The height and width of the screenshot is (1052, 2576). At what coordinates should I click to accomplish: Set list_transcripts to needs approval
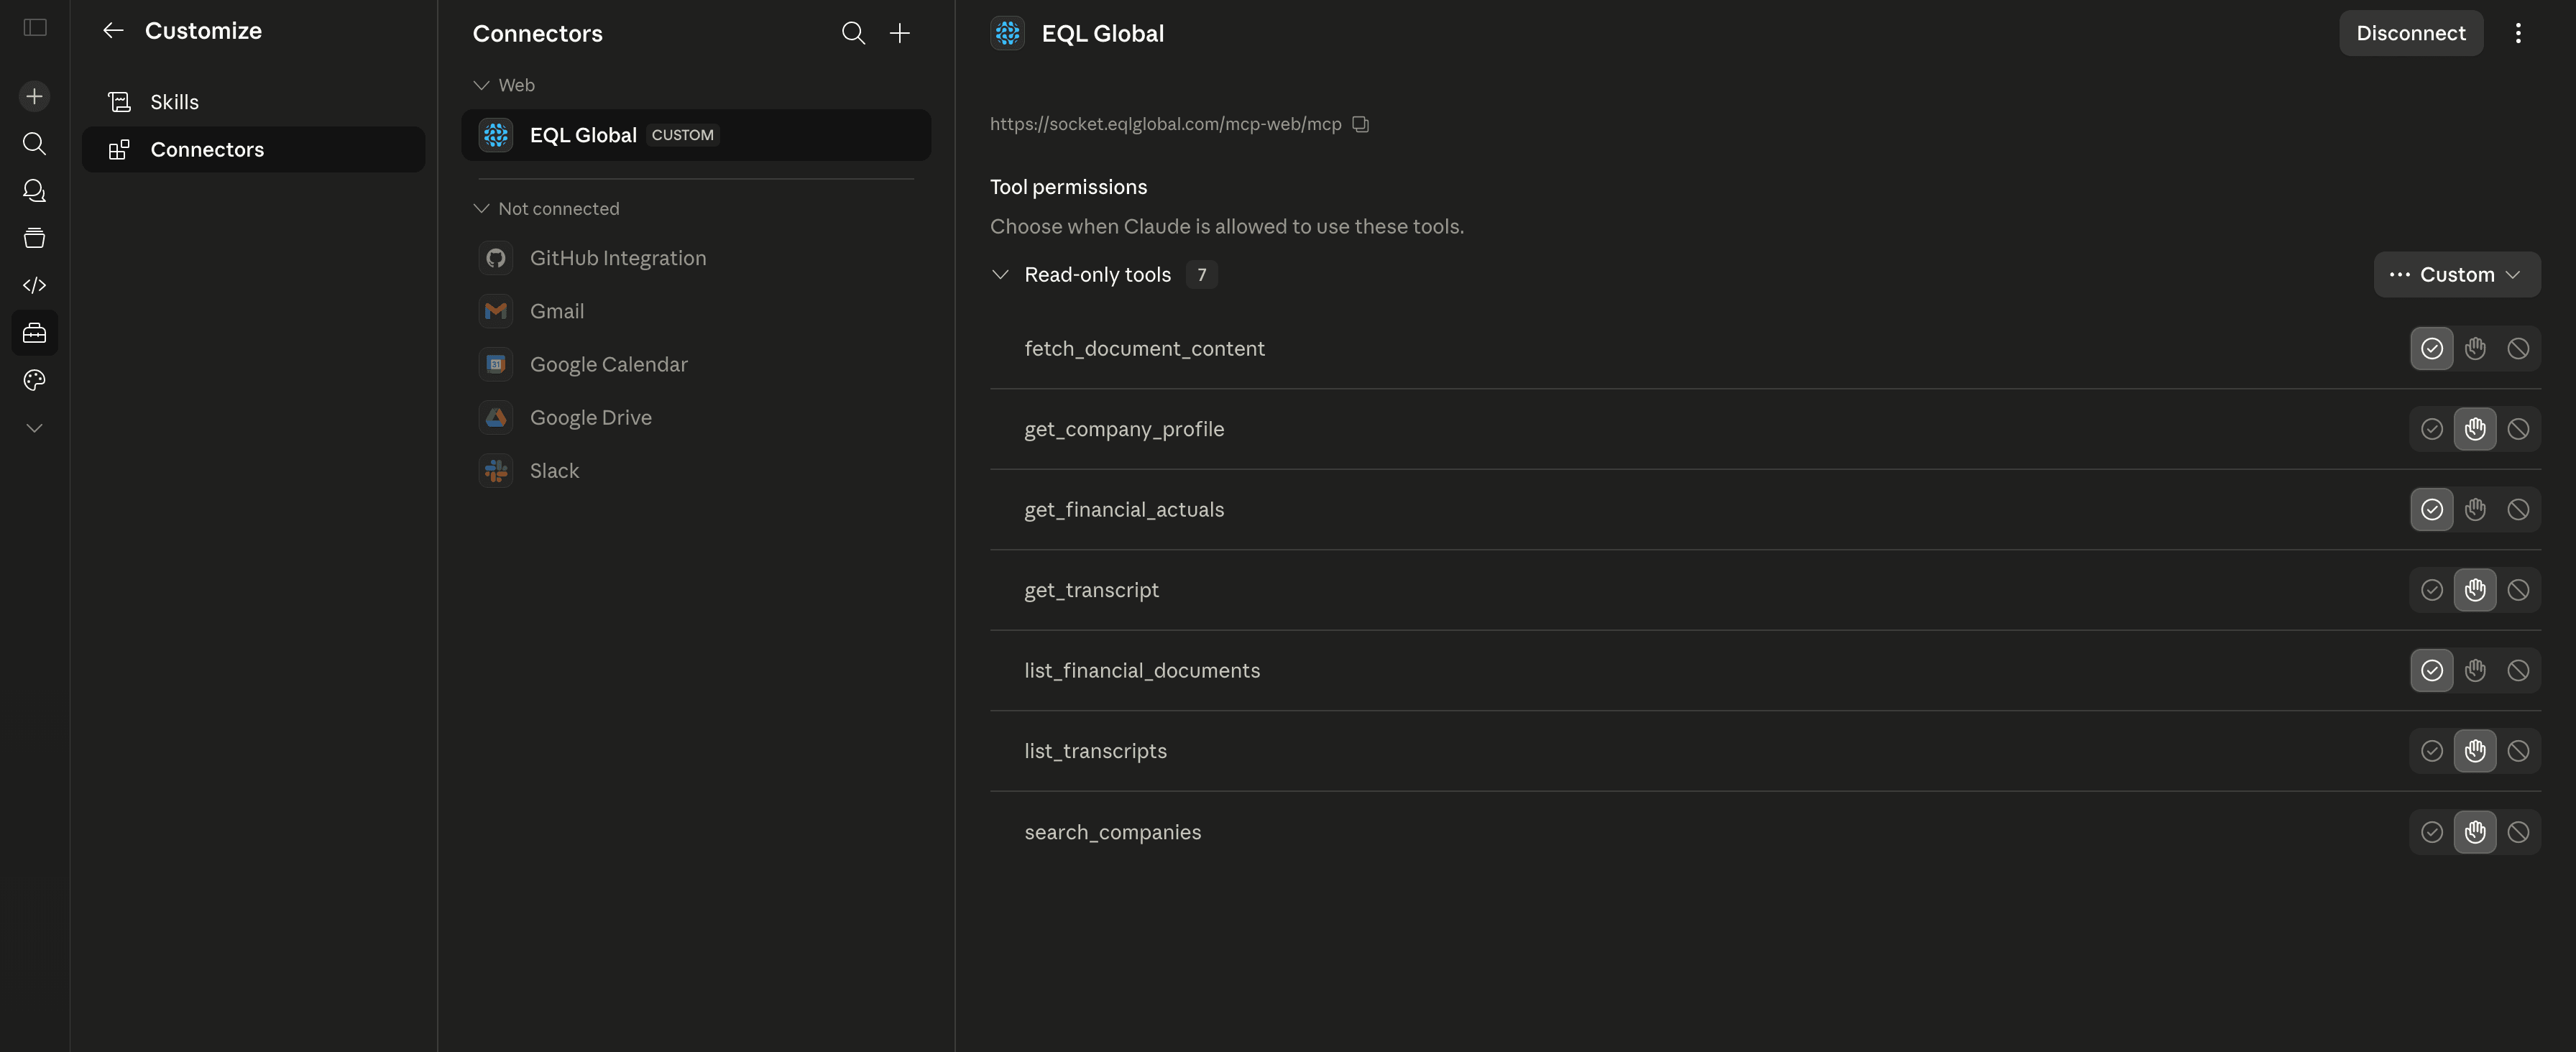pyautogui.click(x=2475, y=751)
